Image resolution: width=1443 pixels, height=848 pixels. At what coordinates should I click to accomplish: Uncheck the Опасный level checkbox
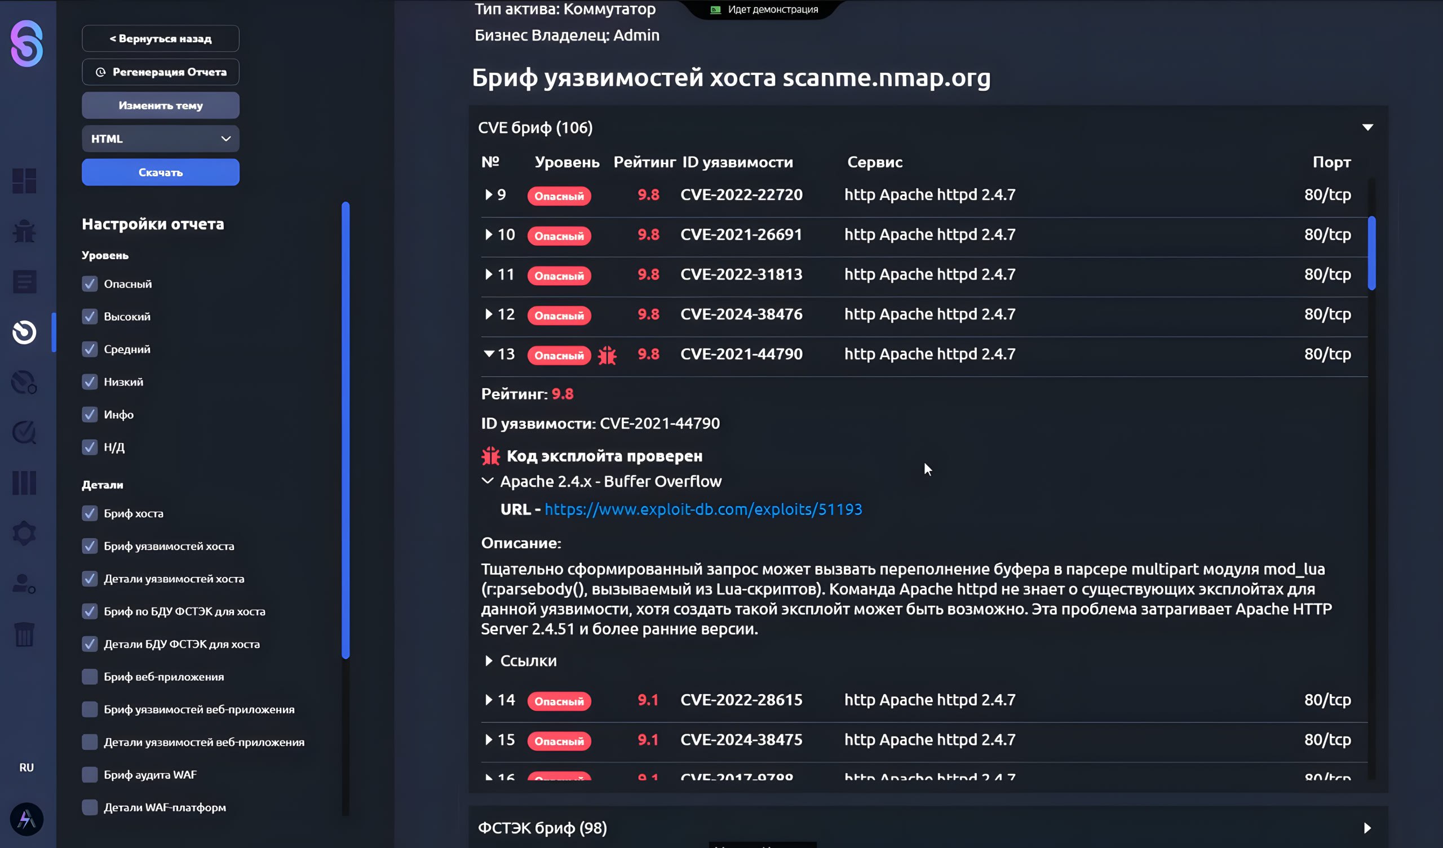click(90, 284)
